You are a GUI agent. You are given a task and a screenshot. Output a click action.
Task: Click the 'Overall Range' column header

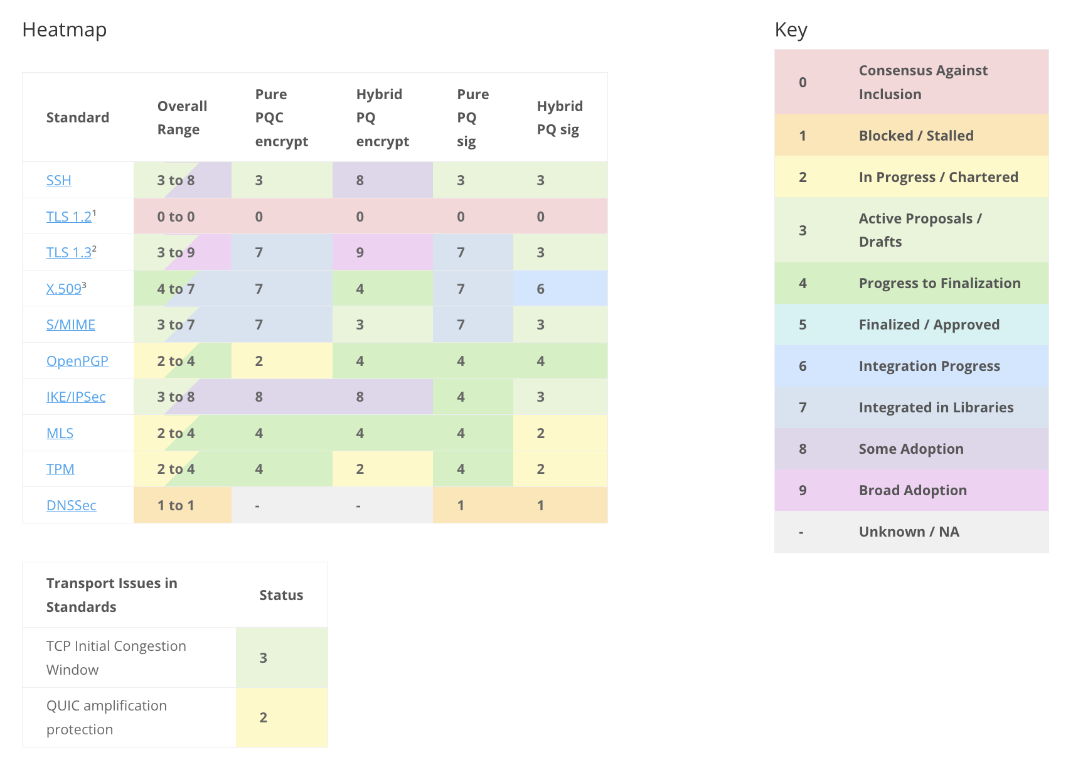(182, 118)
